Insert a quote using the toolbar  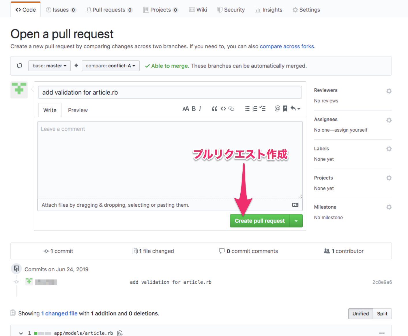tap(214, 109)
